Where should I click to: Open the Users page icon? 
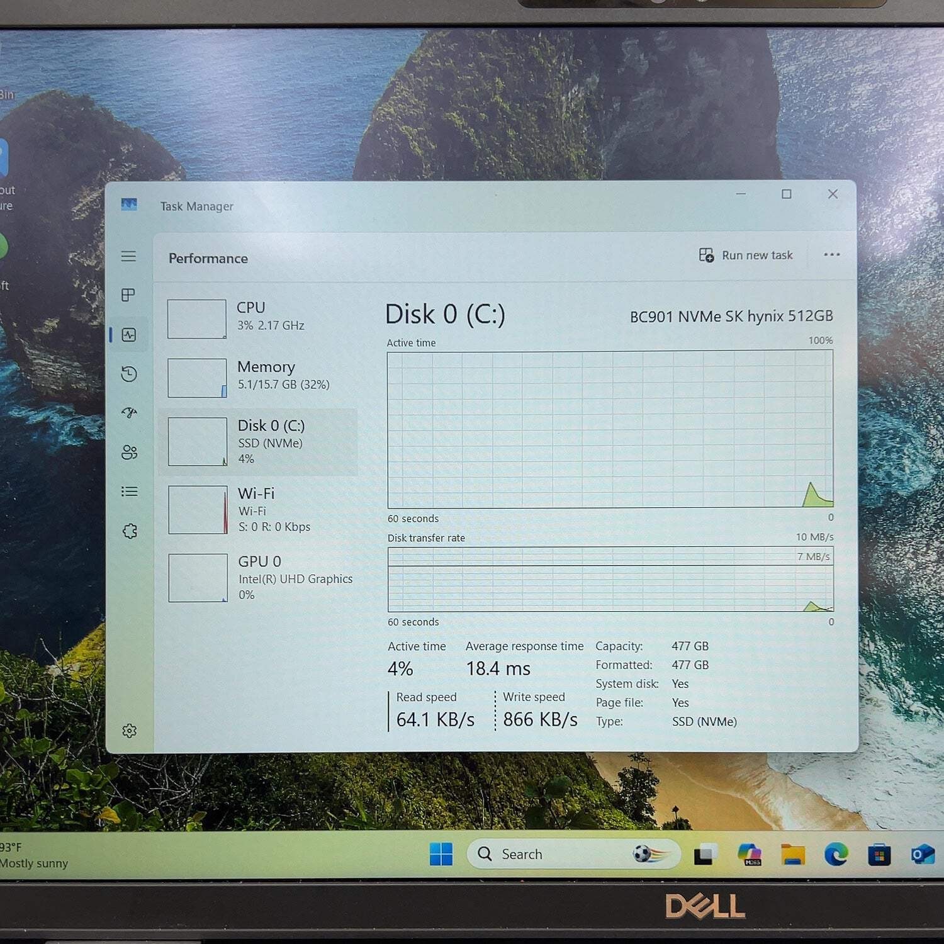[x=130, y=452]
